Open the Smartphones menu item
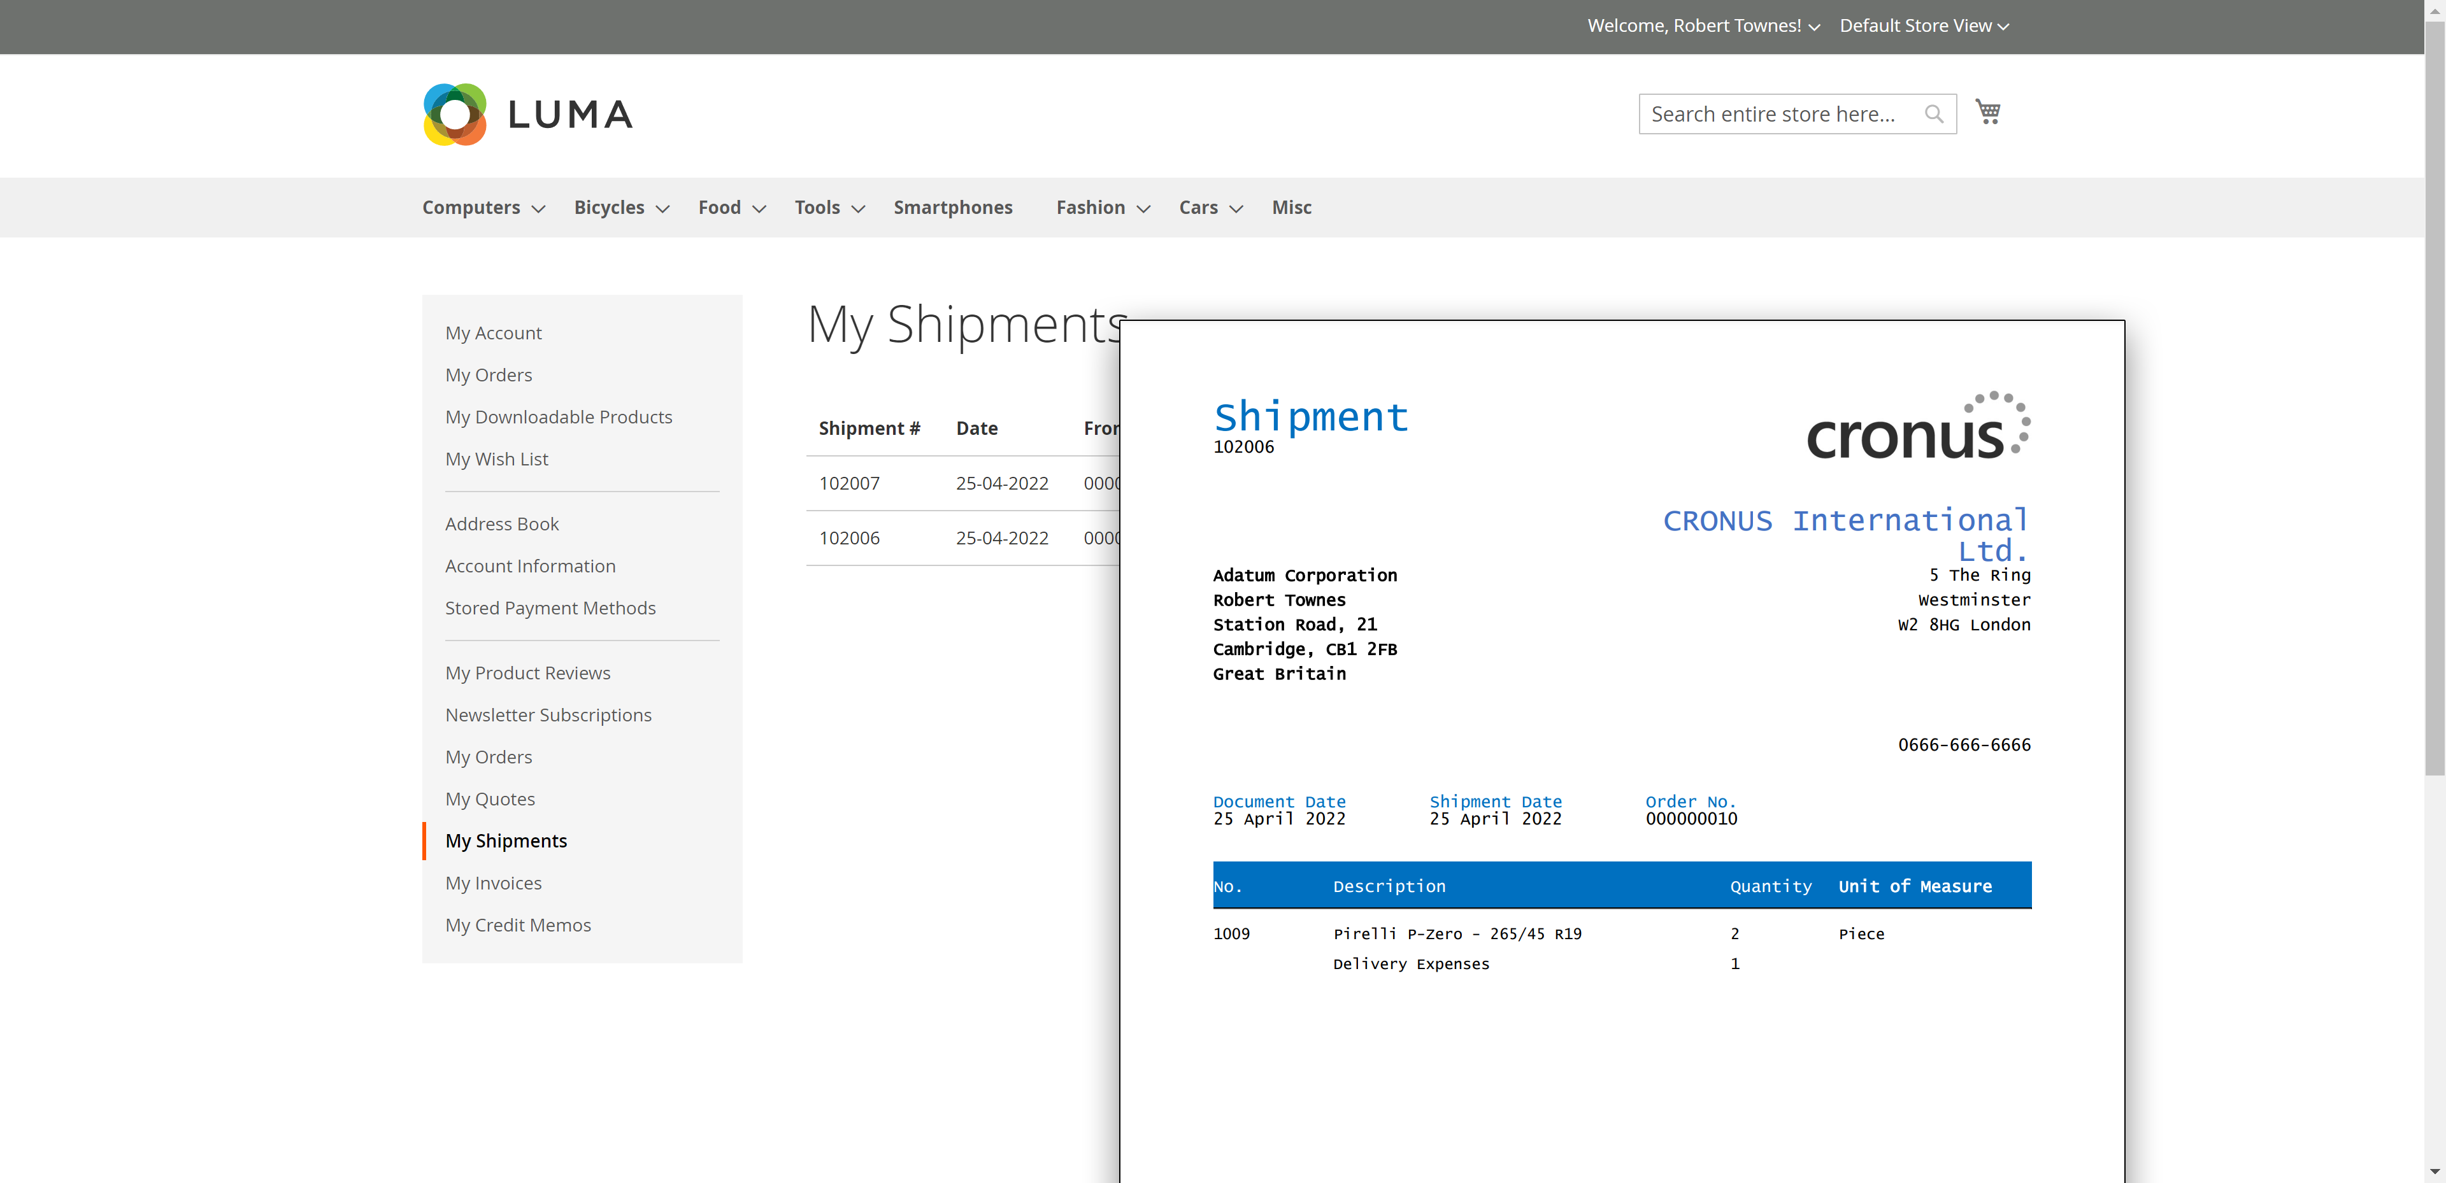 pos(952,207)
